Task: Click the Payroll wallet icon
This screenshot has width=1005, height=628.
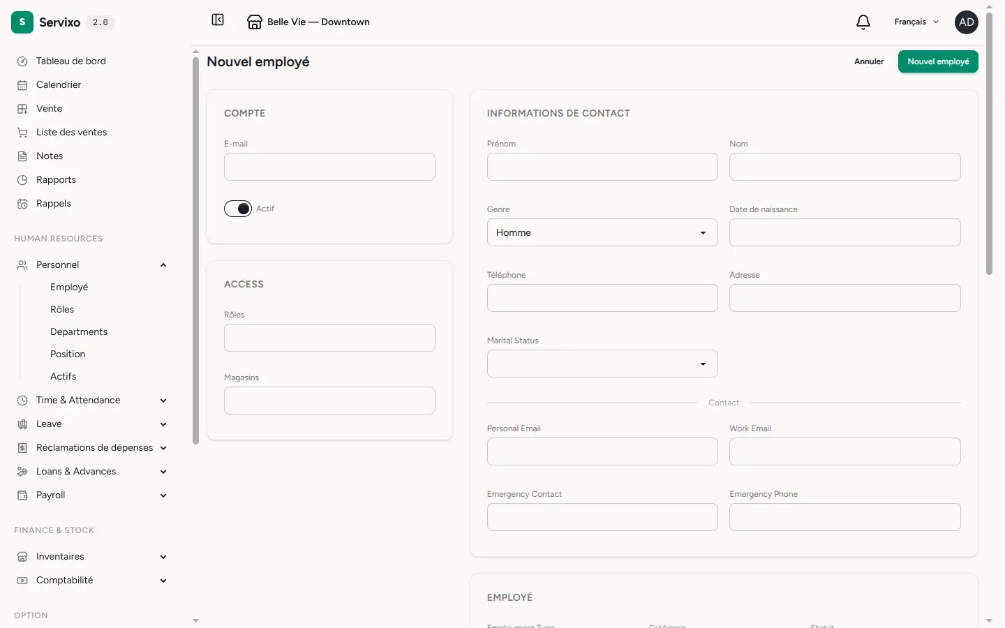Action: pos(22,495)
